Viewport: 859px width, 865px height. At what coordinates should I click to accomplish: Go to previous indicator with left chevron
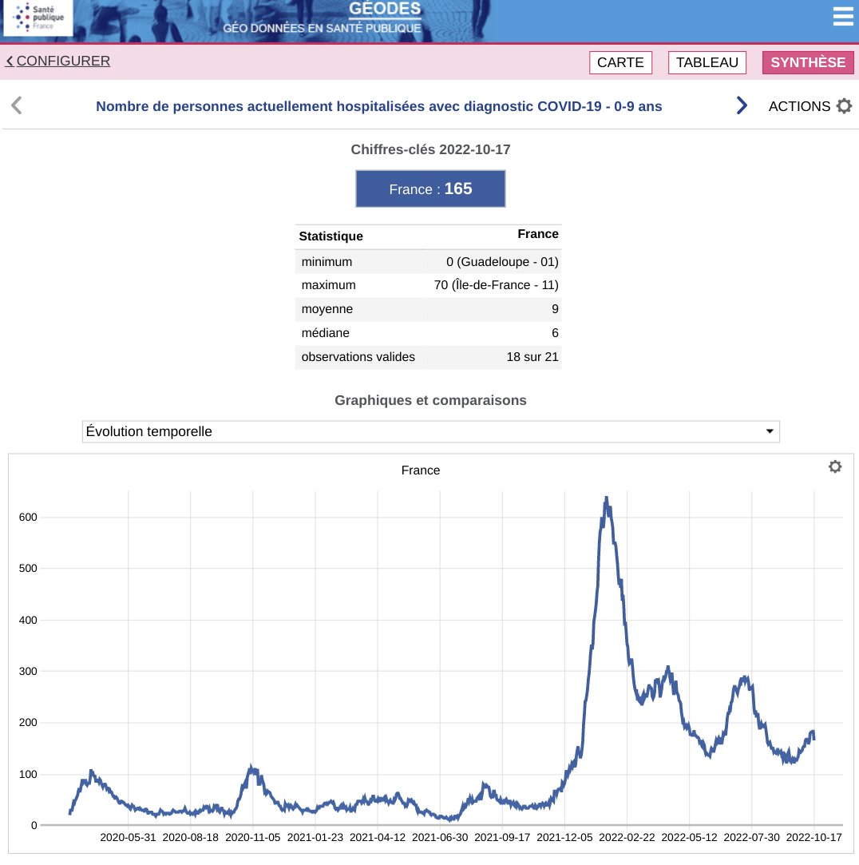(x=17, y=105)
